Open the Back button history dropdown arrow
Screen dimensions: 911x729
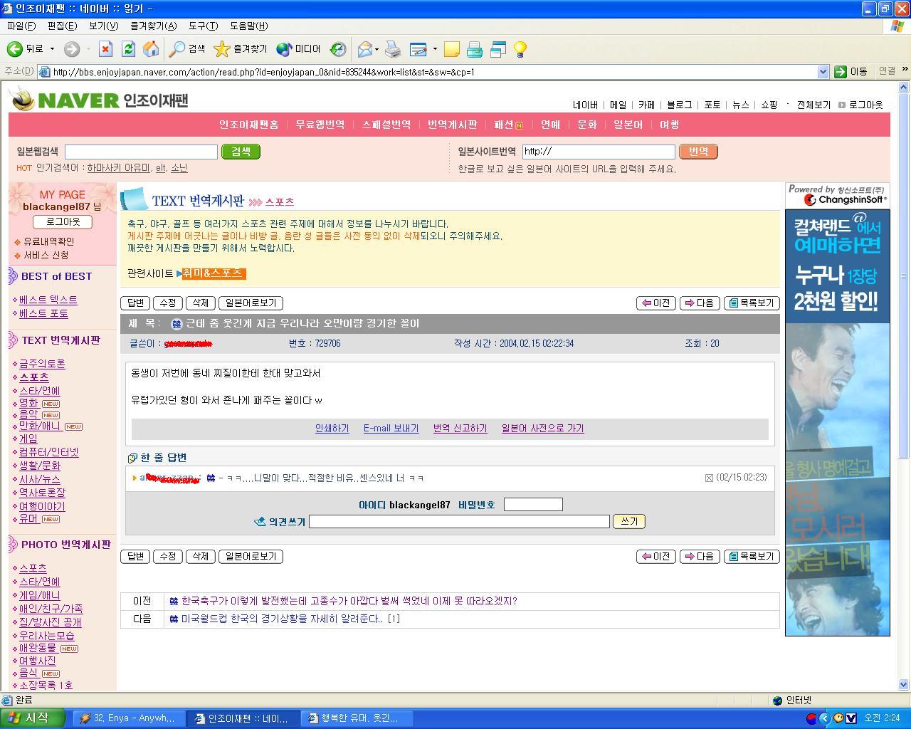pyautogui.click(x=52, y=49)
